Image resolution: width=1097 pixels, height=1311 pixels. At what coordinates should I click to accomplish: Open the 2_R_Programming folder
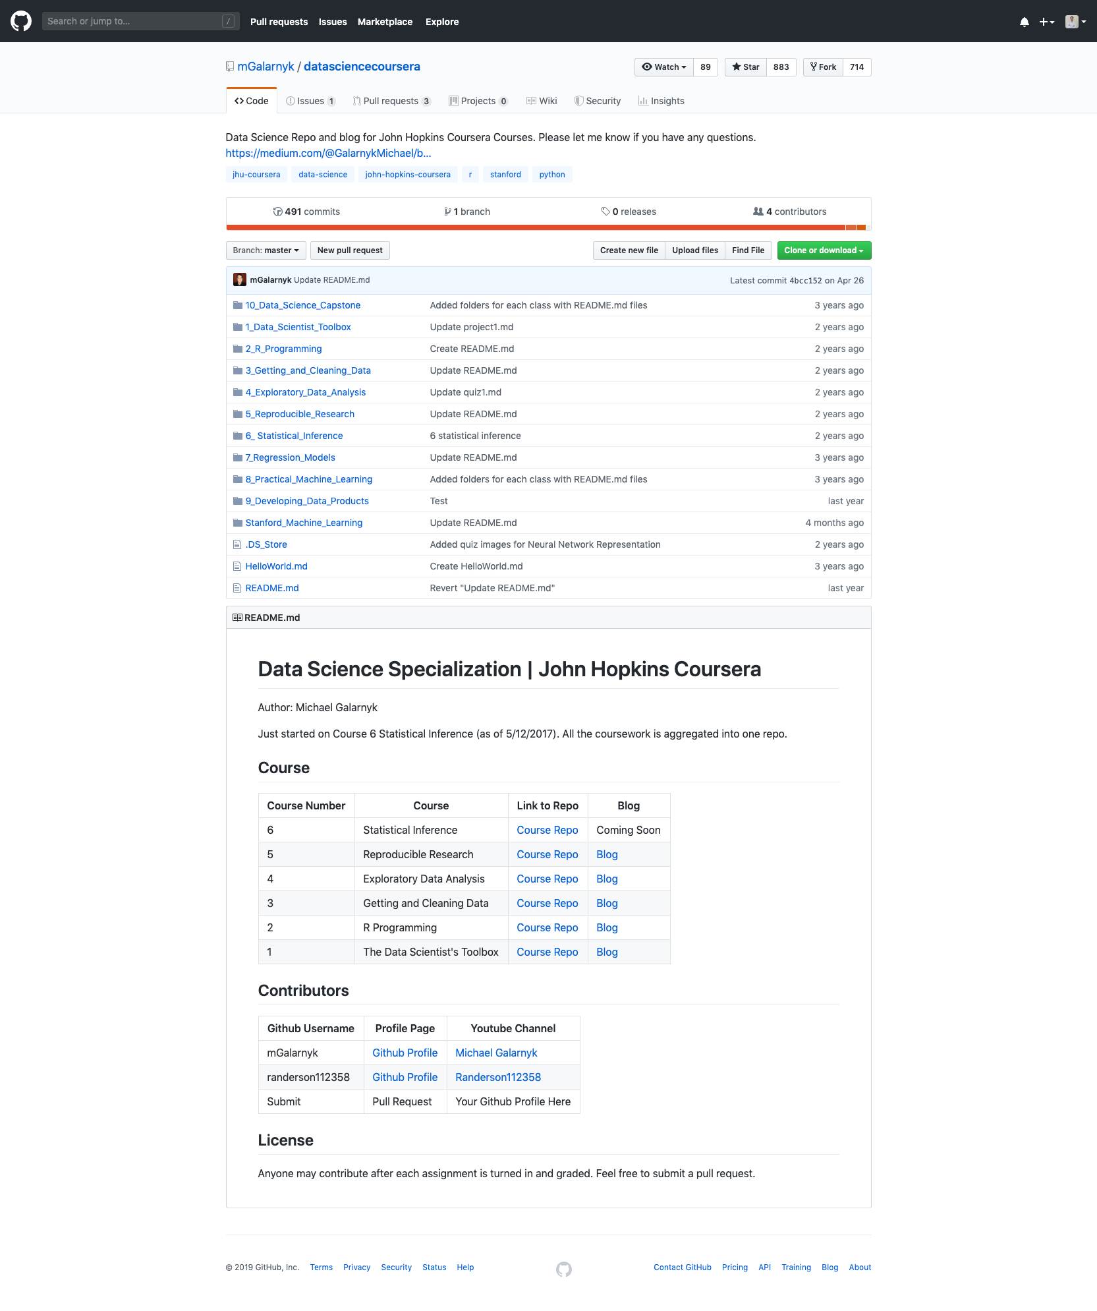coord(283,349)
